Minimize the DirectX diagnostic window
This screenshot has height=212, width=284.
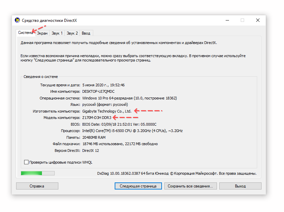pos(227,20)
